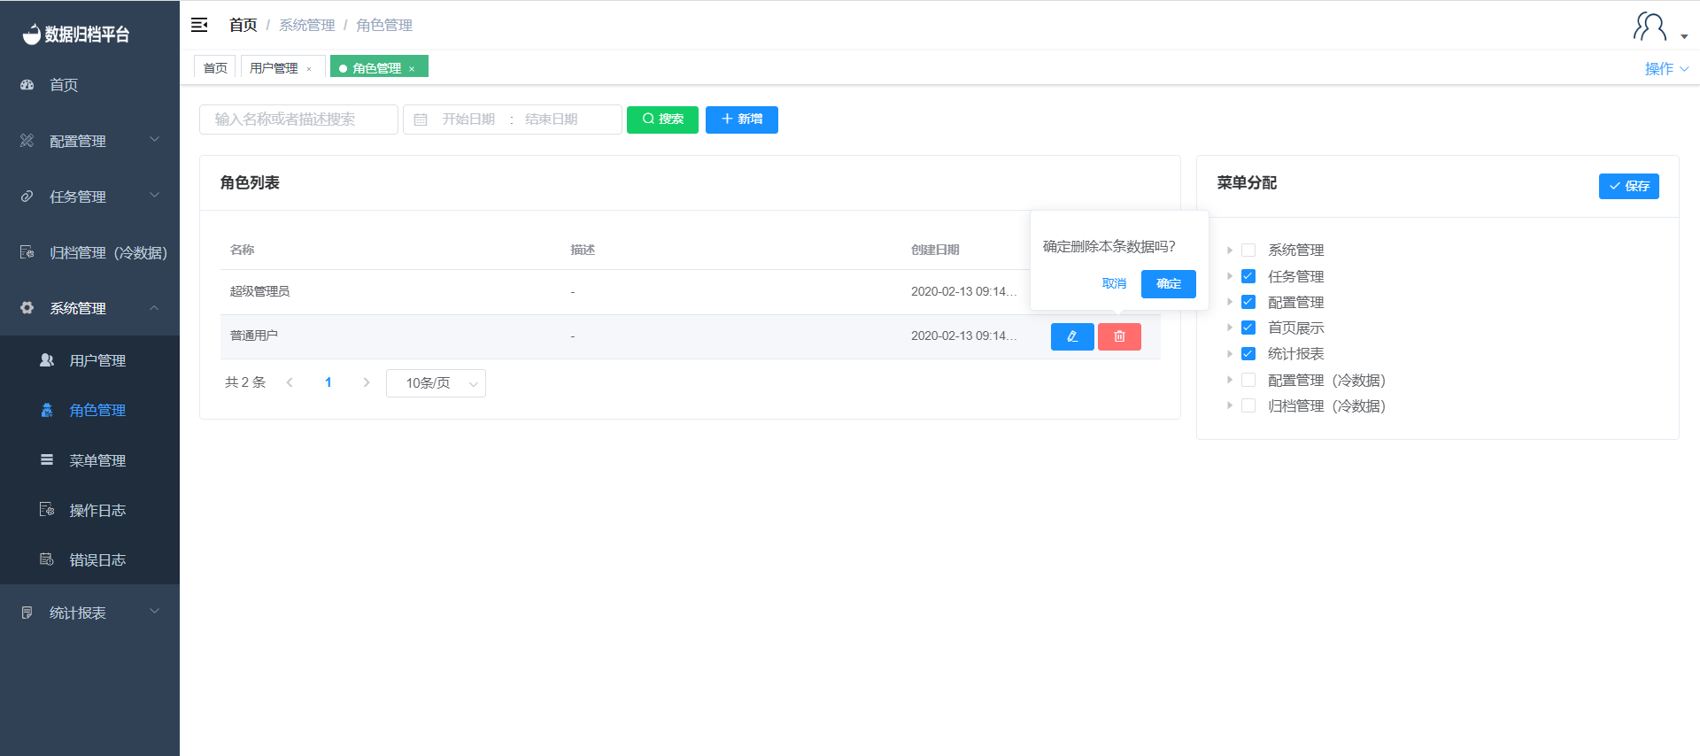The width and height of the screenshot is (1700, 756).
Task: Go to the previous page arrow
Action: coord(290,382)
